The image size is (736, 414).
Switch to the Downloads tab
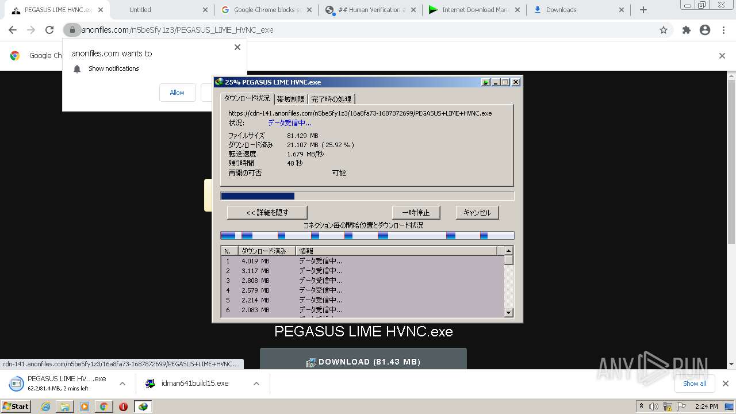[578, 10]
